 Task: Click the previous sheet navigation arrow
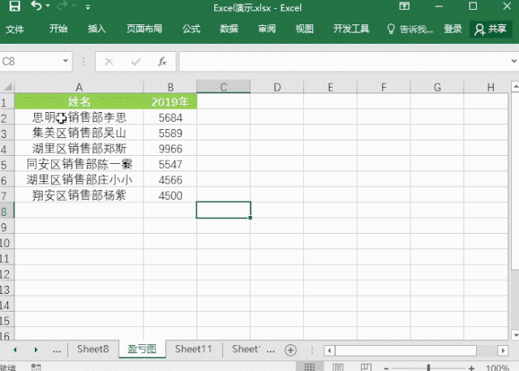pos(15,350)
